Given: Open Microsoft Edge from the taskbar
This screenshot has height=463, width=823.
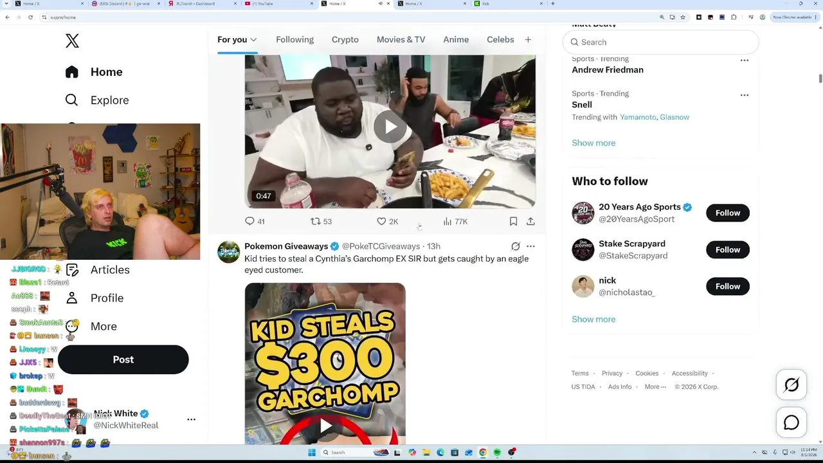Looking at the screenshot, I should point(440,453).
